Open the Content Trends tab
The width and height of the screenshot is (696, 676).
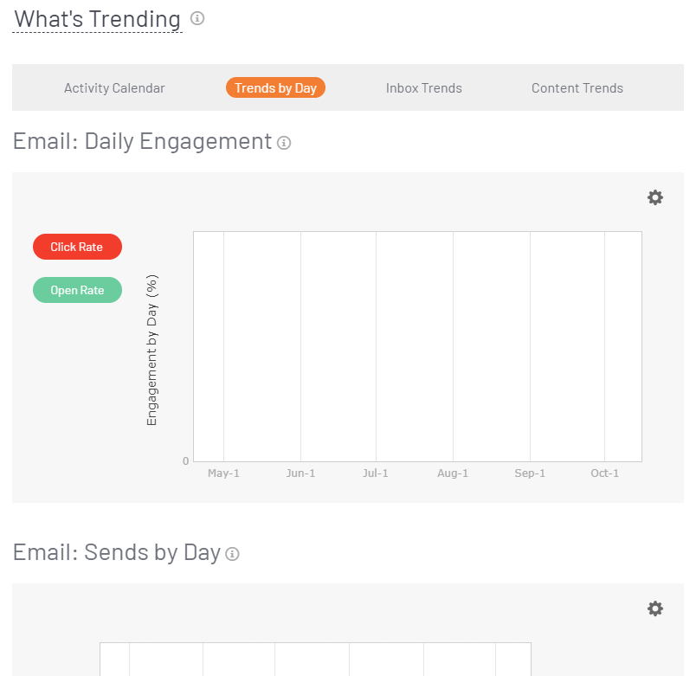pyautogui.click(x=577, y=87)
